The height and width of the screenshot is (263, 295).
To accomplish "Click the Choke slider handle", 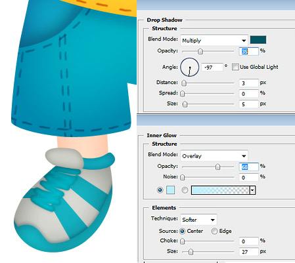I will pyautogui.click(x=183, y=241).
